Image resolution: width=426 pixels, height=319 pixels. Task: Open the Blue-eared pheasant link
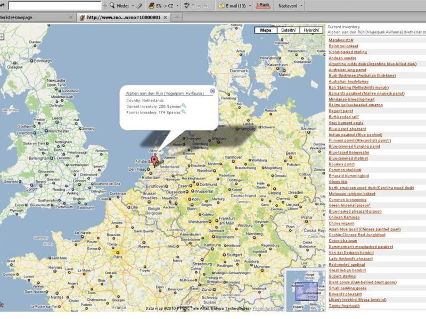pyautogui.click(x=347, y=129)
